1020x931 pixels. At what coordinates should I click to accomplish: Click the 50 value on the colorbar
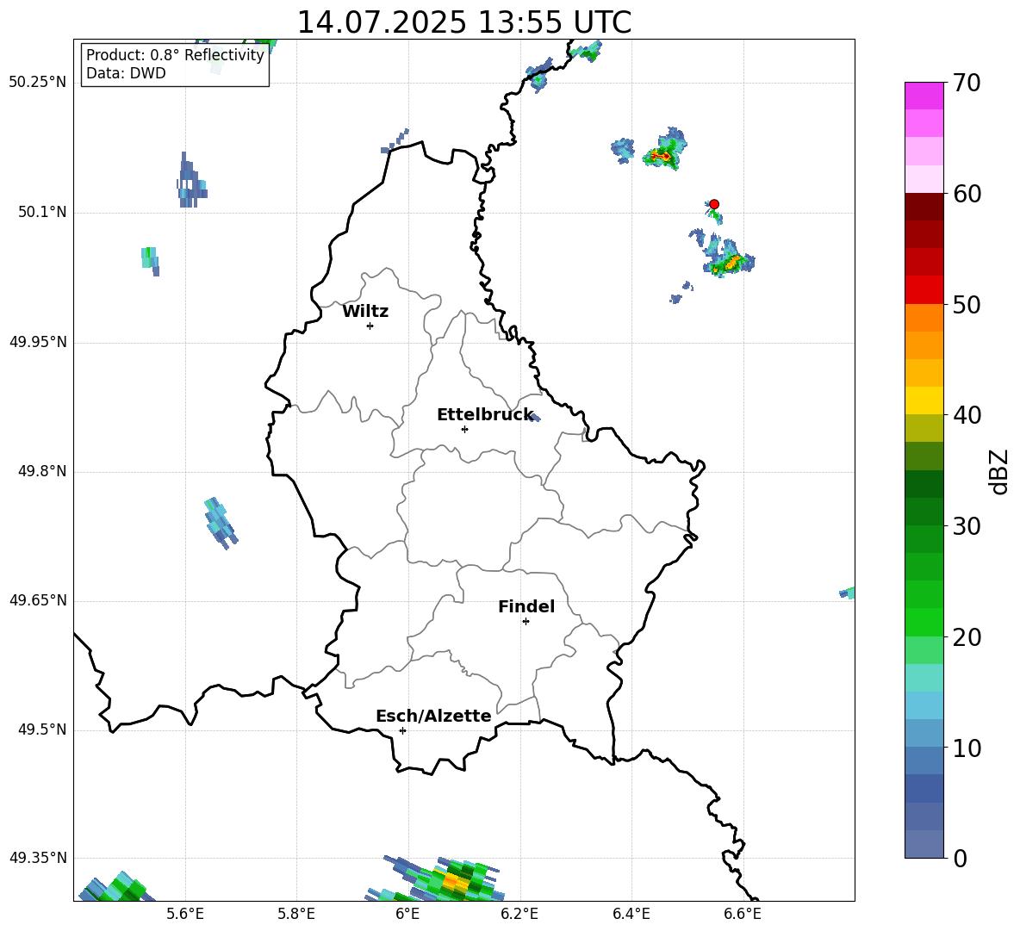click(967, 304)
